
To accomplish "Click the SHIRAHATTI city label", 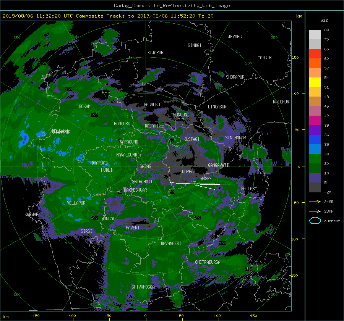I will coord(143,182).
